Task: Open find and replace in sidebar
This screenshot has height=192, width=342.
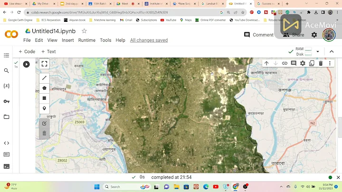Action: pyautogui.click(x=7, y=70)
